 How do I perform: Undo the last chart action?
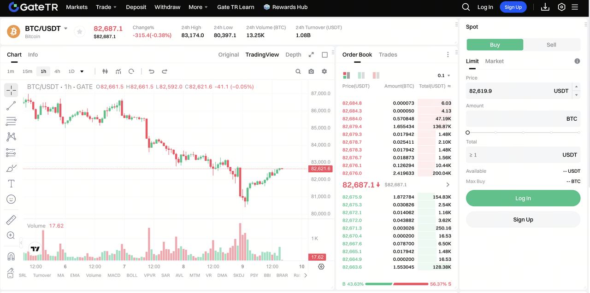(x=151, y=71)
